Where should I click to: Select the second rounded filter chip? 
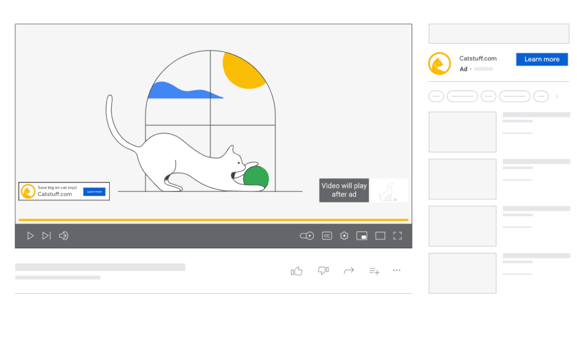pos(462,96)
